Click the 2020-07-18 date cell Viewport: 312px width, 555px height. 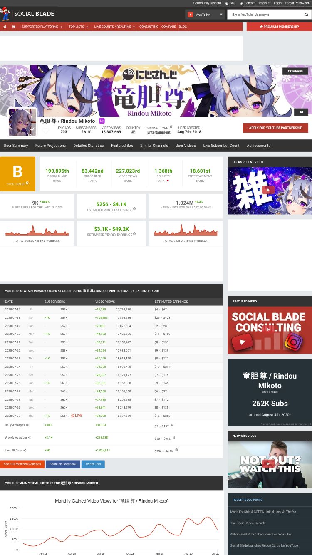click(x=12, y=317)
